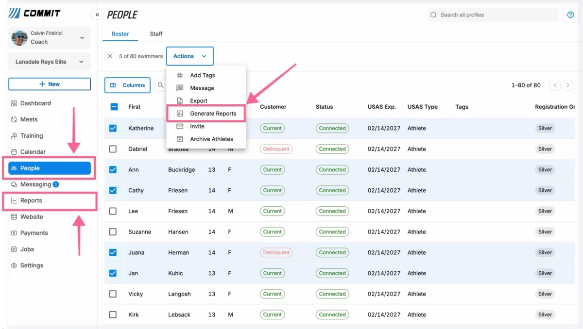The height and width of the screenshot is (329, 583).
Task: Clear the selection with the X icon
Action: pos(110,56)
